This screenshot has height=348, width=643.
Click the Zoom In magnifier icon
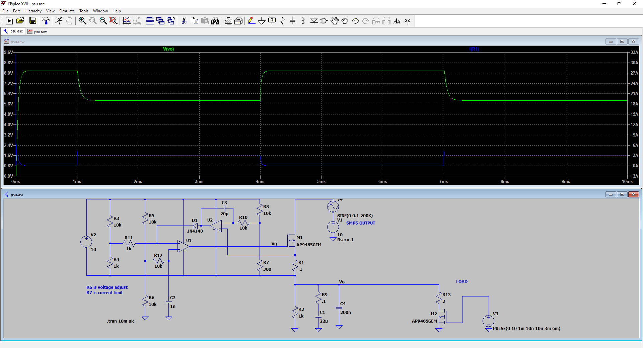tap(82, 21)
